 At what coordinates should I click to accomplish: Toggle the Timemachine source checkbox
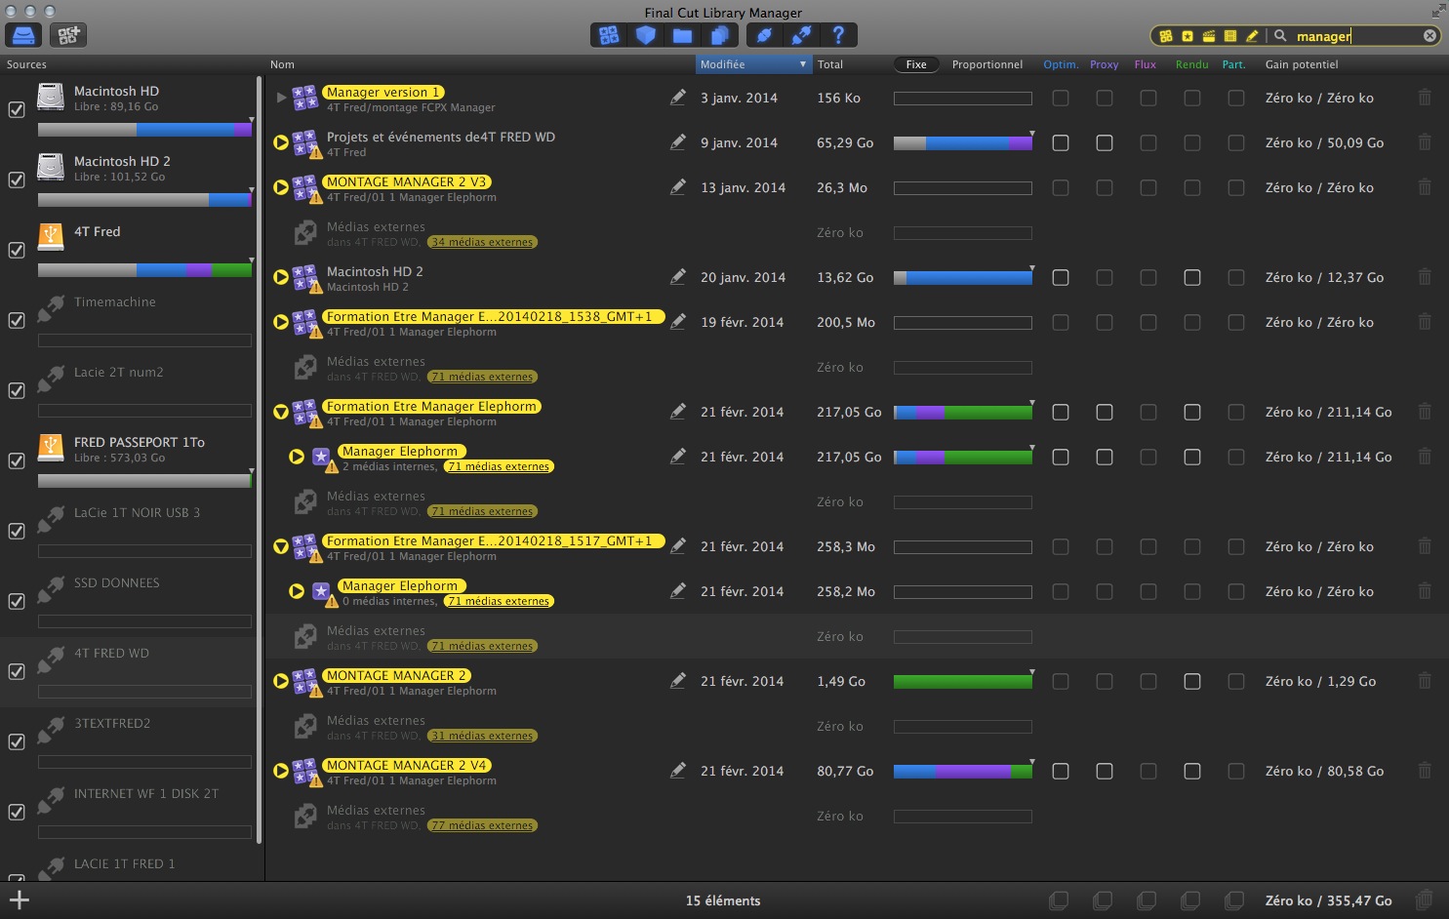click(x=17, y=320)
